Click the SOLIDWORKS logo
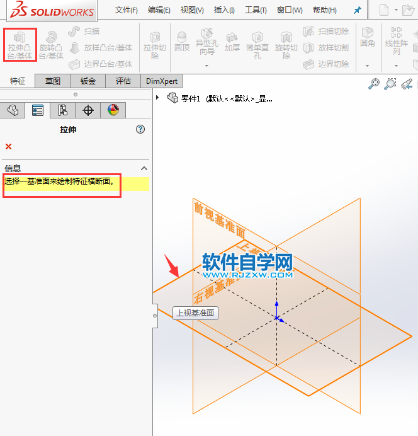The image size is (418, 436). click(x=52, y=10)
